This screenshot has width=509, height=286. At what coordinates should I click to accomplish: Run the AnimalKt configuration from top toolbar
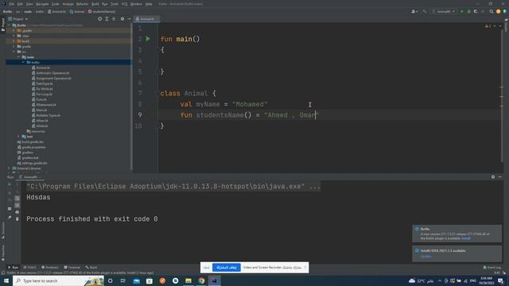462,11
